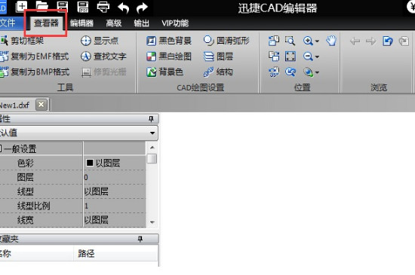Viewport: 415px width, 275px height.
Task: Click the previous zoom view icon
Action: pyautogui.click(x=290, y=72)
